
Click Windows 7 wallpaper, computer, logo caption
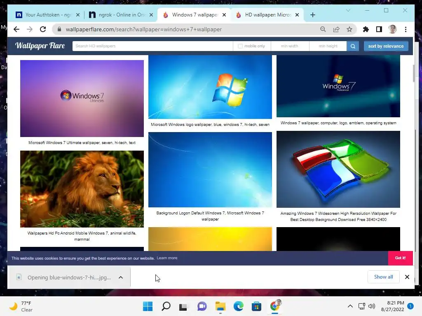point(338,123)
